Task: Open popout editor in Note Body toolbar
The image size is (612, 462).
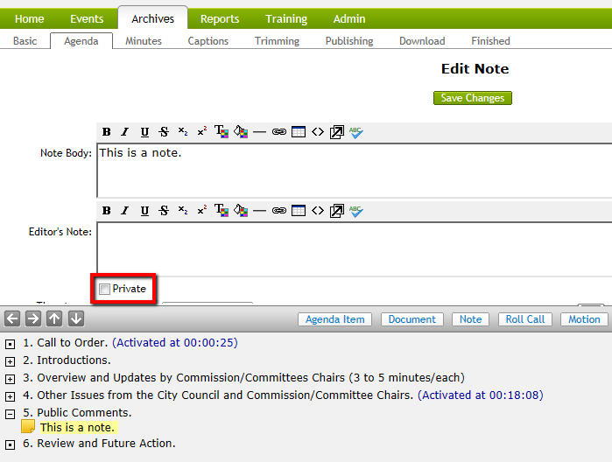Action: (337, 132)
